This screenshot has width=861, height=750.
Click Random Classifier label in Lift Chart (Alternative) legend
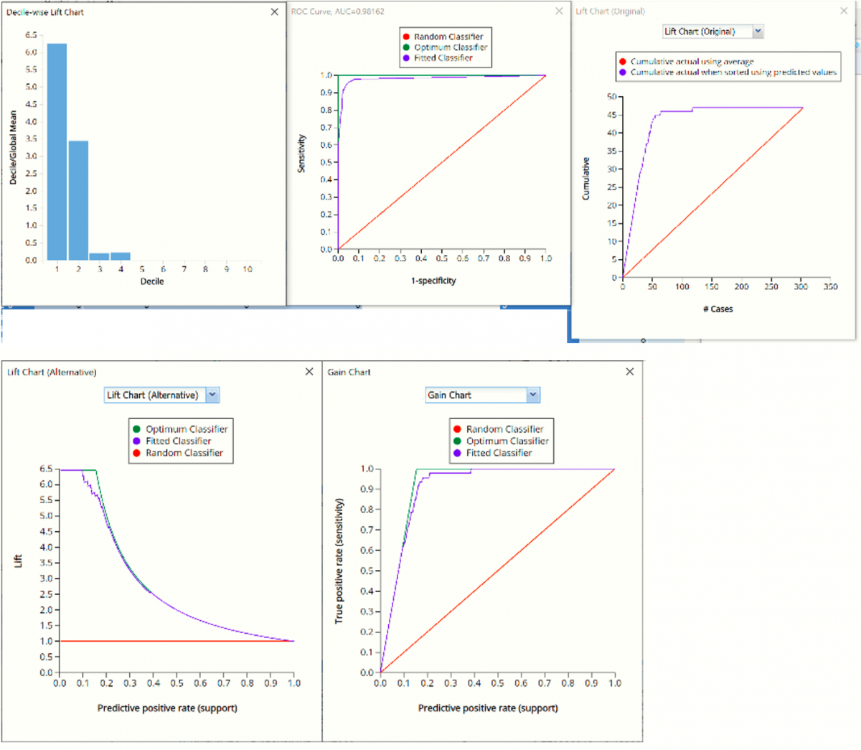coord(184,454)
